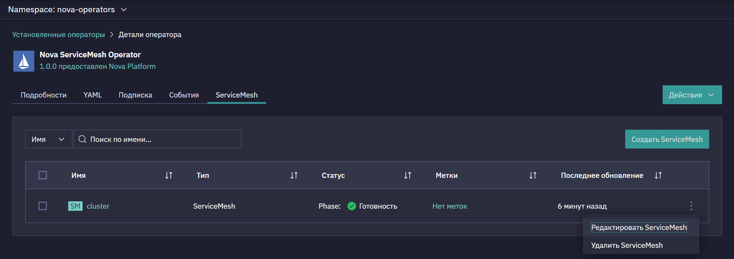
Task: Sort table by Тип column arrows
Action: 294,175
